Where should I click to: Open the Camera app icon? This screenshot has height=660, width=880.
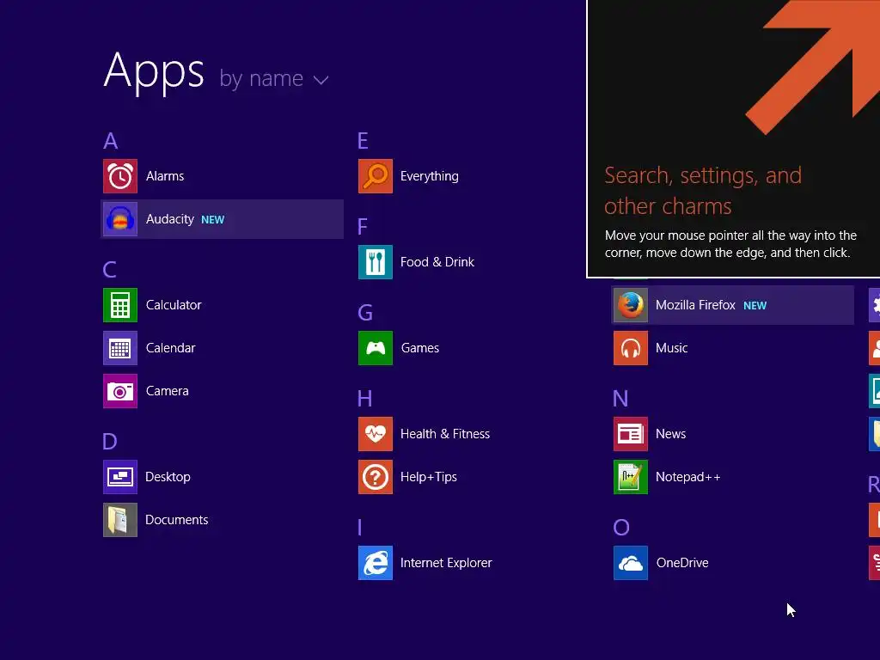pos(120,391)
